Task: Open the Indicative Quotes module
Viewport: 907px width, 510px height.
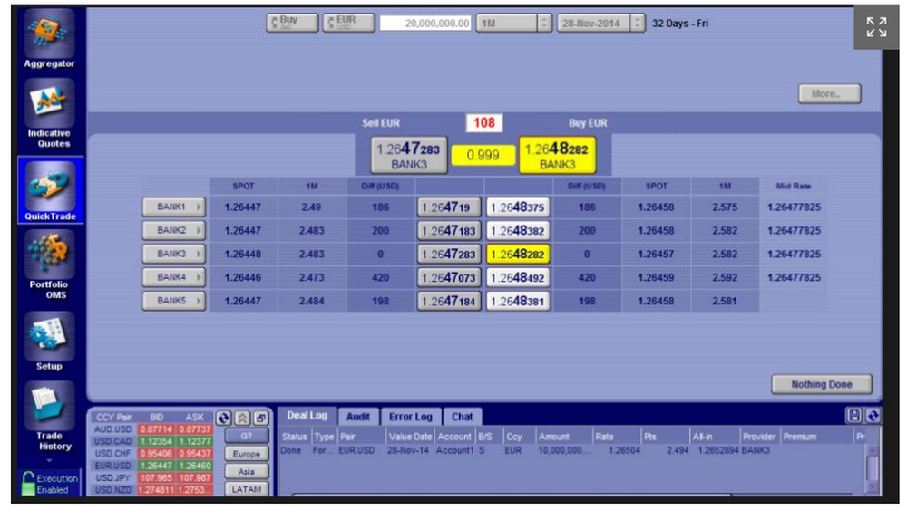Action: pyautogui.click(x=49, y=114)
